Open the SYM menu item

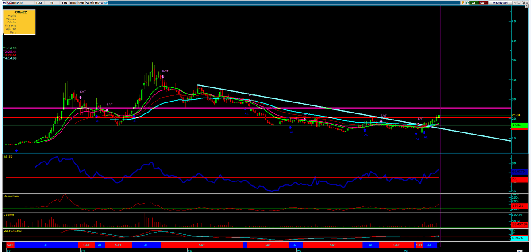pyautogui.click(x=89, y=3)
